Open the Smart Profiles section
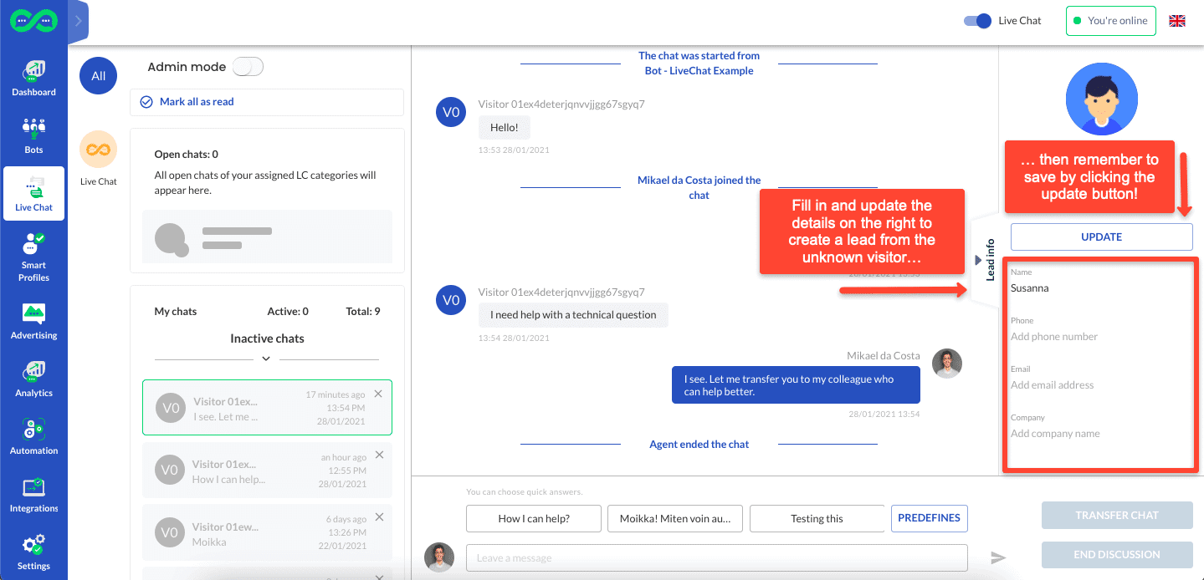The width and height of the screenshot is (1204, 580). point(33,257)
